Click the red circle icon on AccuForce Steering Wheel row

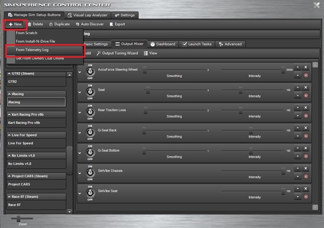pyautogui.click(x=306, y=75)
